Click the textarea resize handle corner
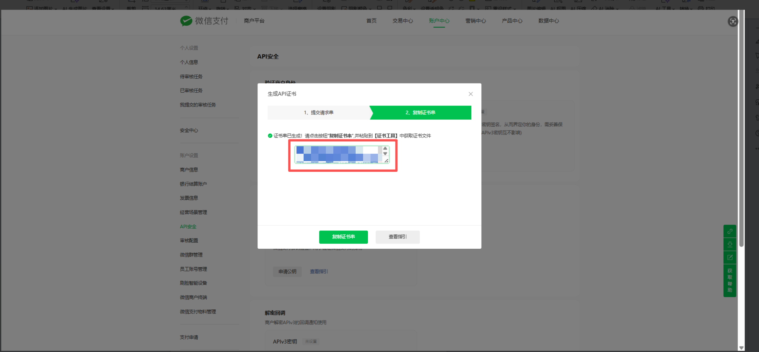The image size is (759, 352). point(386,161)
